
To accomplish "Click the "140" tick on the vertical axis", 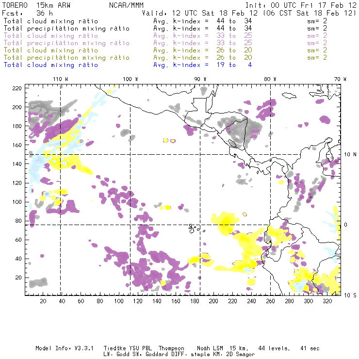I will [17, 164].
